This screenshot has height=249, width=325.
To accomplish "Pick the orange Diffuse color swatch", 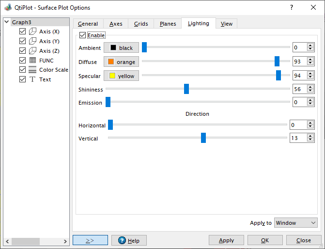I will (x=111, y=62).
